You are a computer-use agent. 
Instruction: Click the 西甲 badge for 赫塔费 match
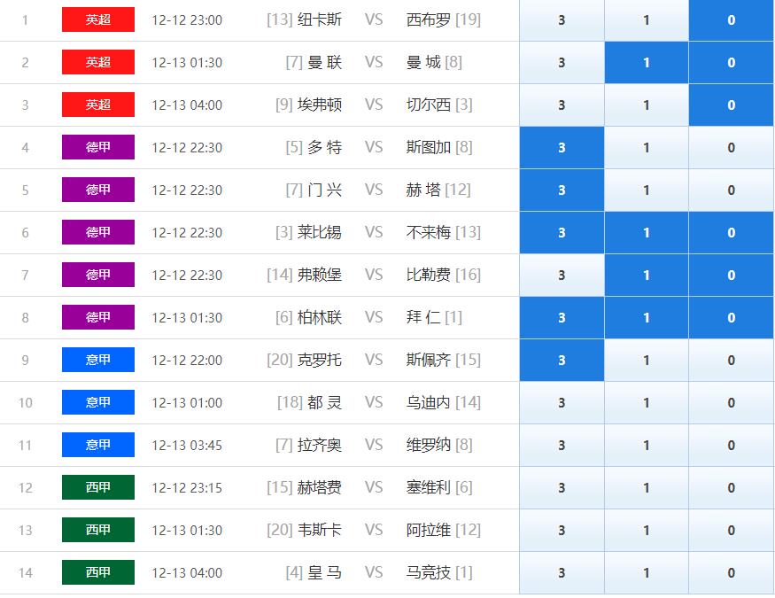coord(97,487)
